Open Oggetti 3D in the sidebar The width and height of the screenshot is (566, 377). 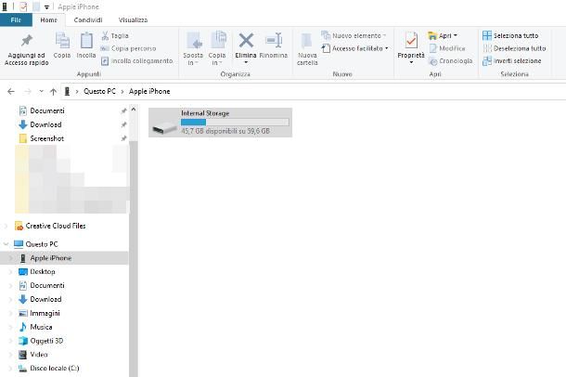[x=46, y=341]
